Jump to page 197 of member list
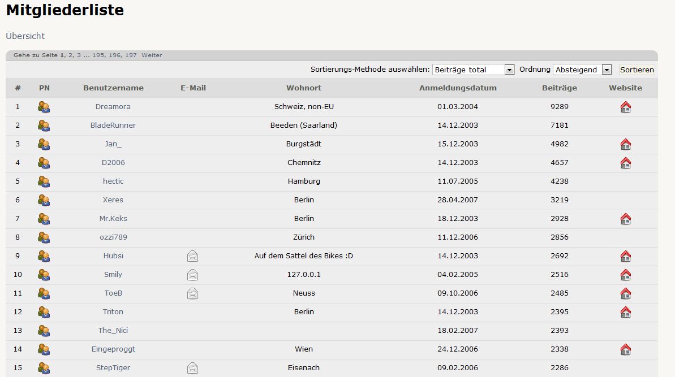The height and width of the screenshot is (377, 675). (x=131, y=55)
